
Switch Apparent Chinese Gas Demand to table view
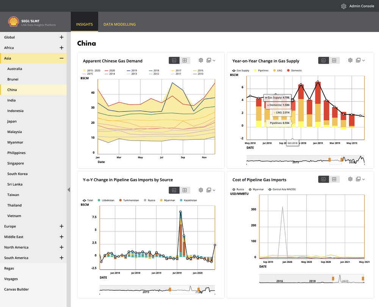(x=185, y=60)
